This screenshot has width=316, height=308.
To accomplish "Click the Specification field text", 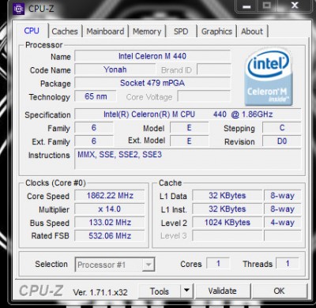I will [188, 115].
